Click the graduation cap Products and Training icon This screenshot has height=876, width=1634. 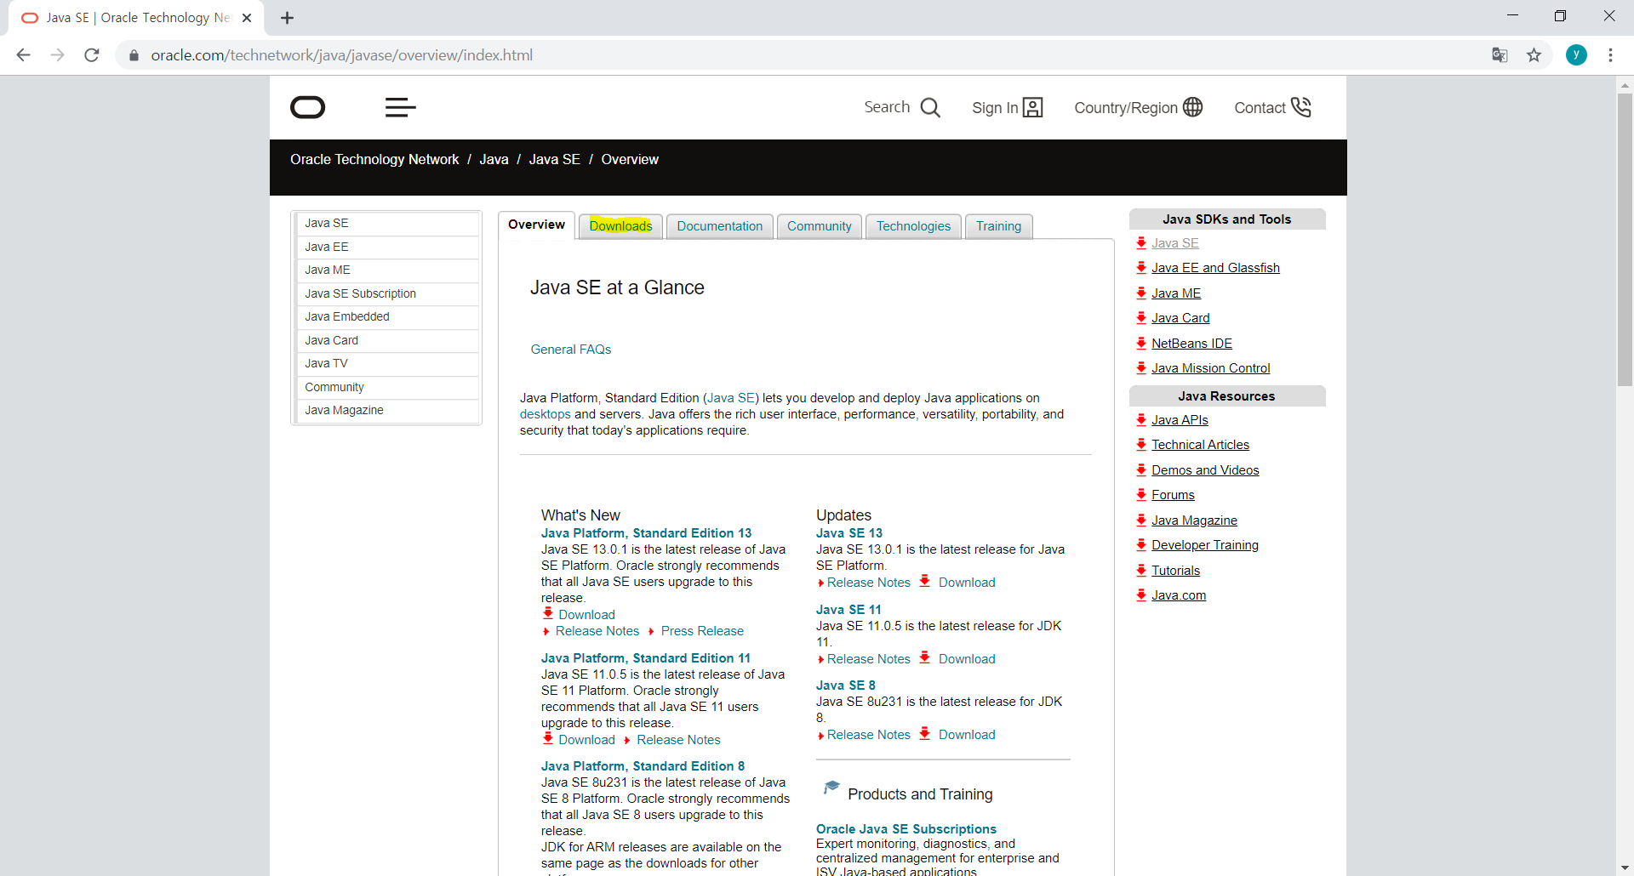(x=831, y=788)
